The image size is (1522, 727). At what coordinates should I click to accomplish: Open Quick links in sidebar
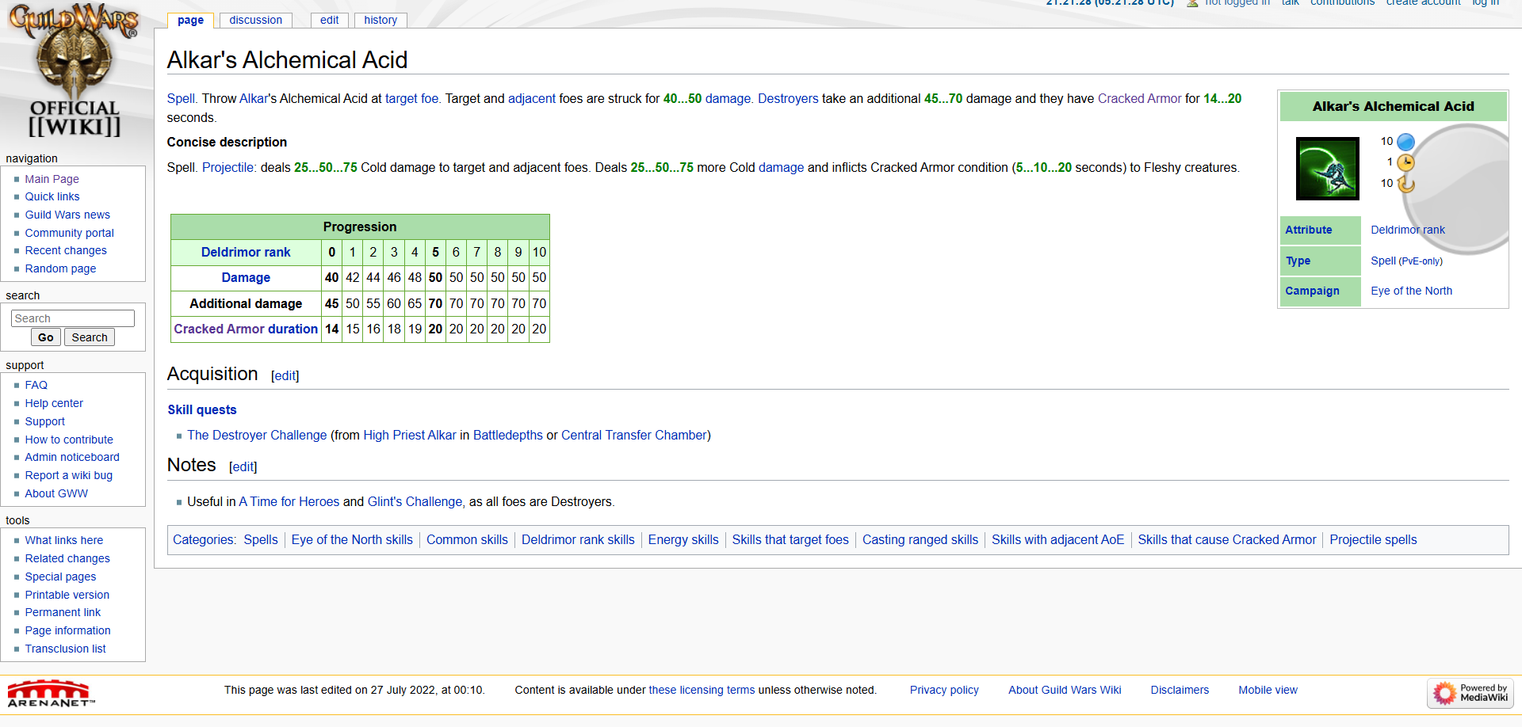(x=52, y=196)
